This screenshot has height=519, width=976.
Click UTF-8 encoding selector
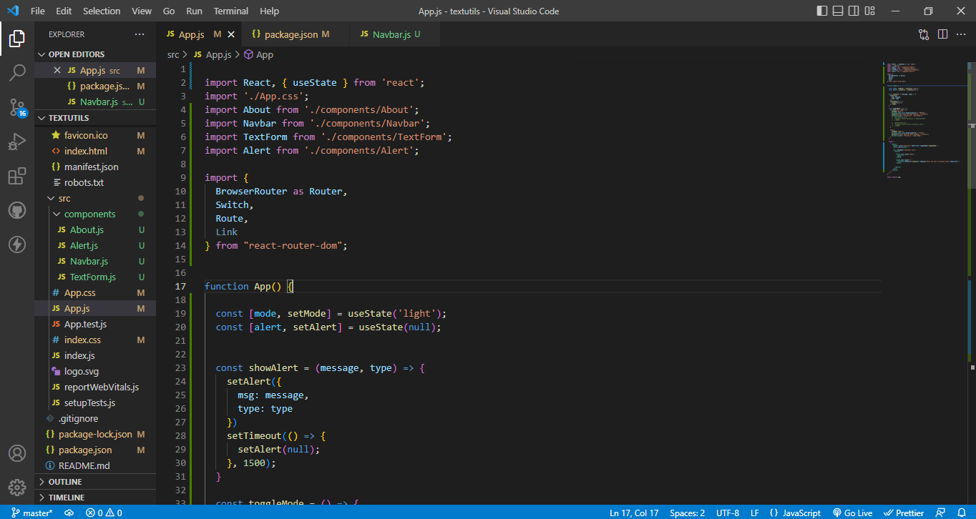click(x=728, y=513)
